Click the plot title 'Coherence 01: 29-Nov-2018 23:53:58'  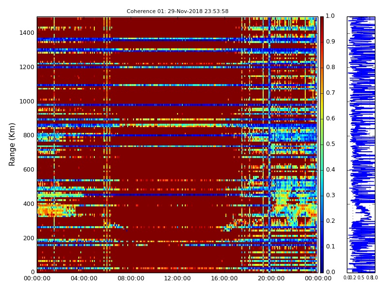(x=178, y=11)
